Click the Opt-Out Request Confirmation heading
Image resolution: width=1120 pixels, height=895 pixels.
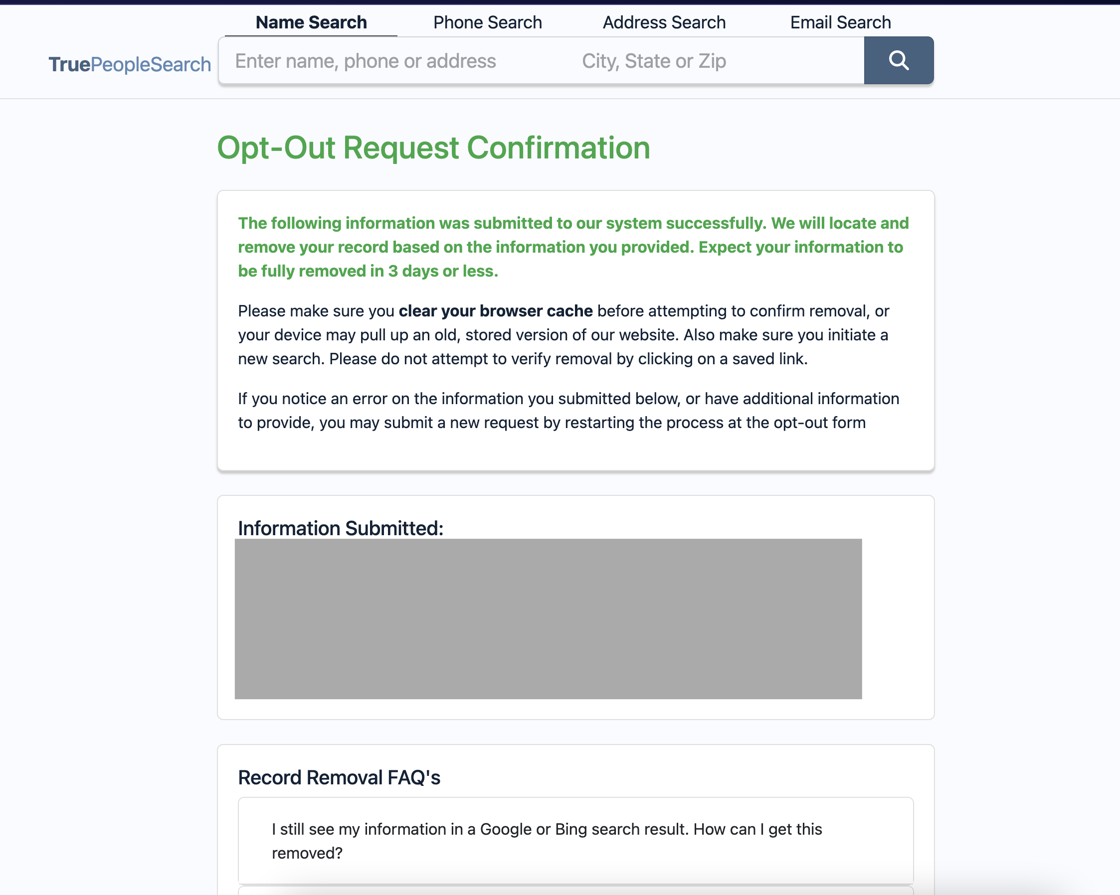click(433, 148)
